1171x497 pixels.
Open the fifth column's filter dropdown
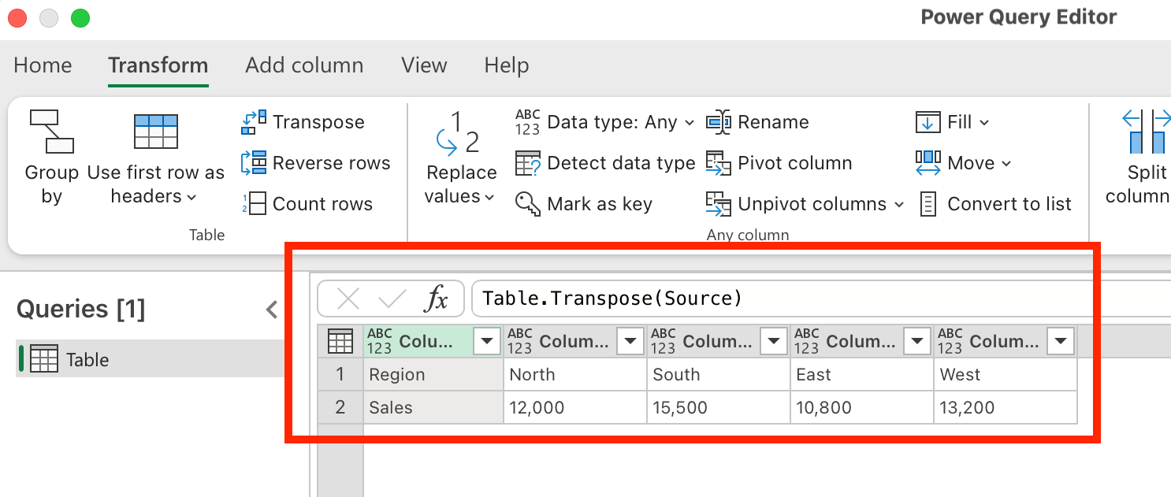click(1060, 341)
